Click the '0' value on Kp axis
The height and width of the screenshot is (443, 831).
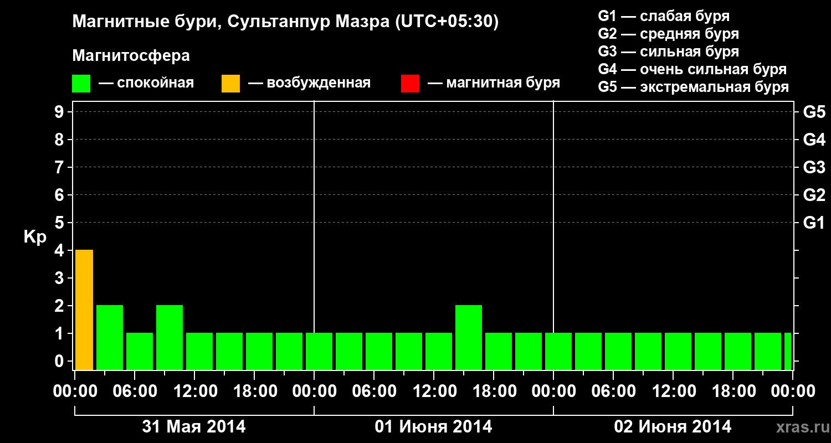[60, 361]
